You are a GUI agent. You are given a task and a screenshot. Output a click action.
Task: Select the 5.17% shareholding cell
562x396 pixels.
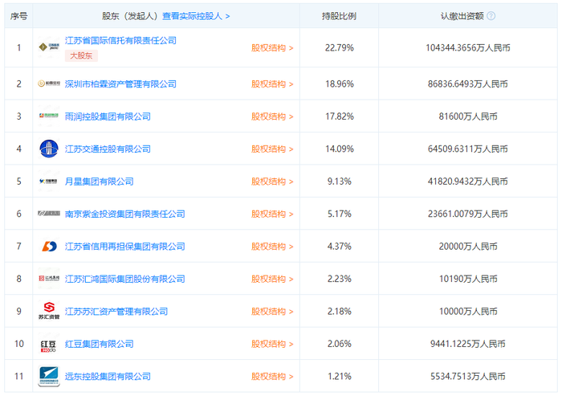coord(339,214)
